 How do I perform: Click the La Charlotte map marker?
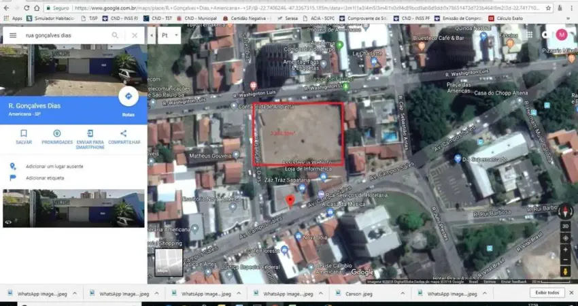[374, 61]
